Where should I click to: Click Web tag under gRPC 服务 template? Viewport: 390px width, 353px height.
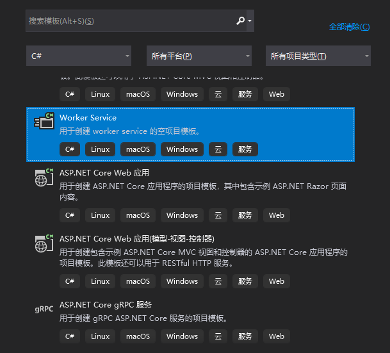pos(277,336)
